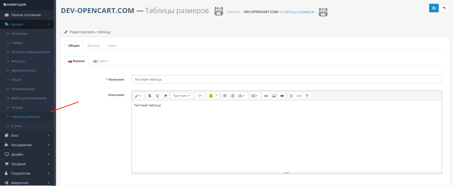Image resolution: width=453 pixels, height=186 pixels.
Task: Open the insert table dropdown
Action: (255, 96)
